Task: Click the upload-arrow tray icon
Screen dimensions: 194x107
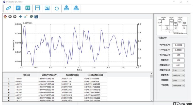Action: [x=76, y=8]
